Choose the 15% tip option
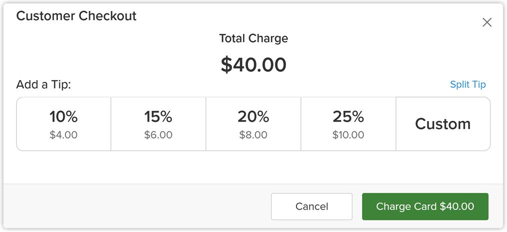507x232 pixels. (158, 124)
